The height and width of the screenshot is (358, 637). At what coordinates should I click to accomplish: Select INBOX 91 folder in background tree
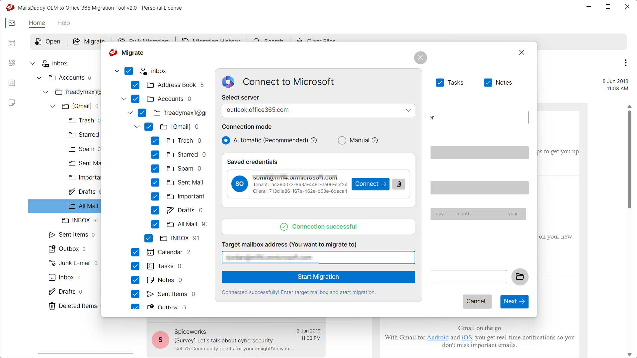coord(80,220)
